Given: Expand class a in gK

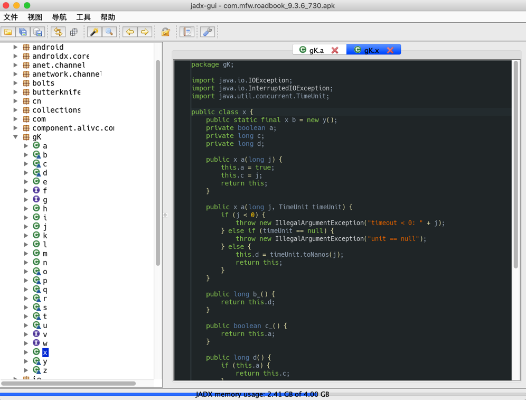Looking at the screenshot, I should click(x=26, y=146).
